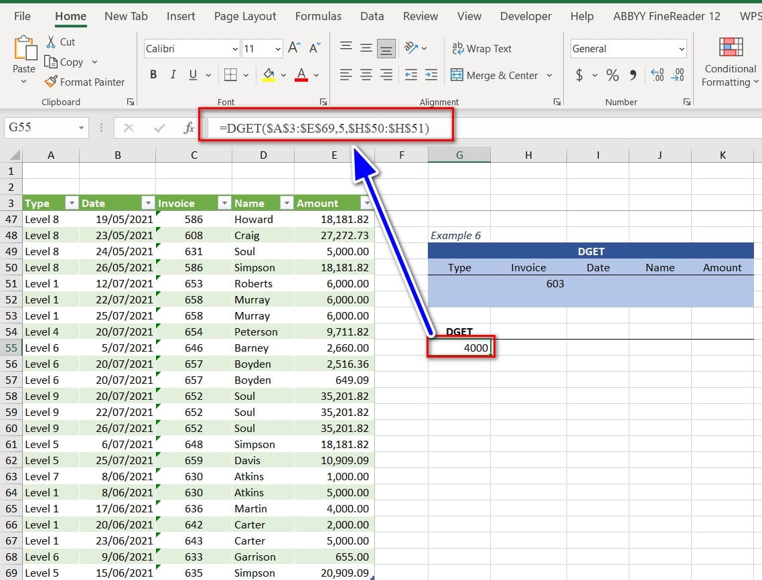Click the Insert Function fx icon
Viewport: 762px width, 580px height.
[x=189, y=127]
